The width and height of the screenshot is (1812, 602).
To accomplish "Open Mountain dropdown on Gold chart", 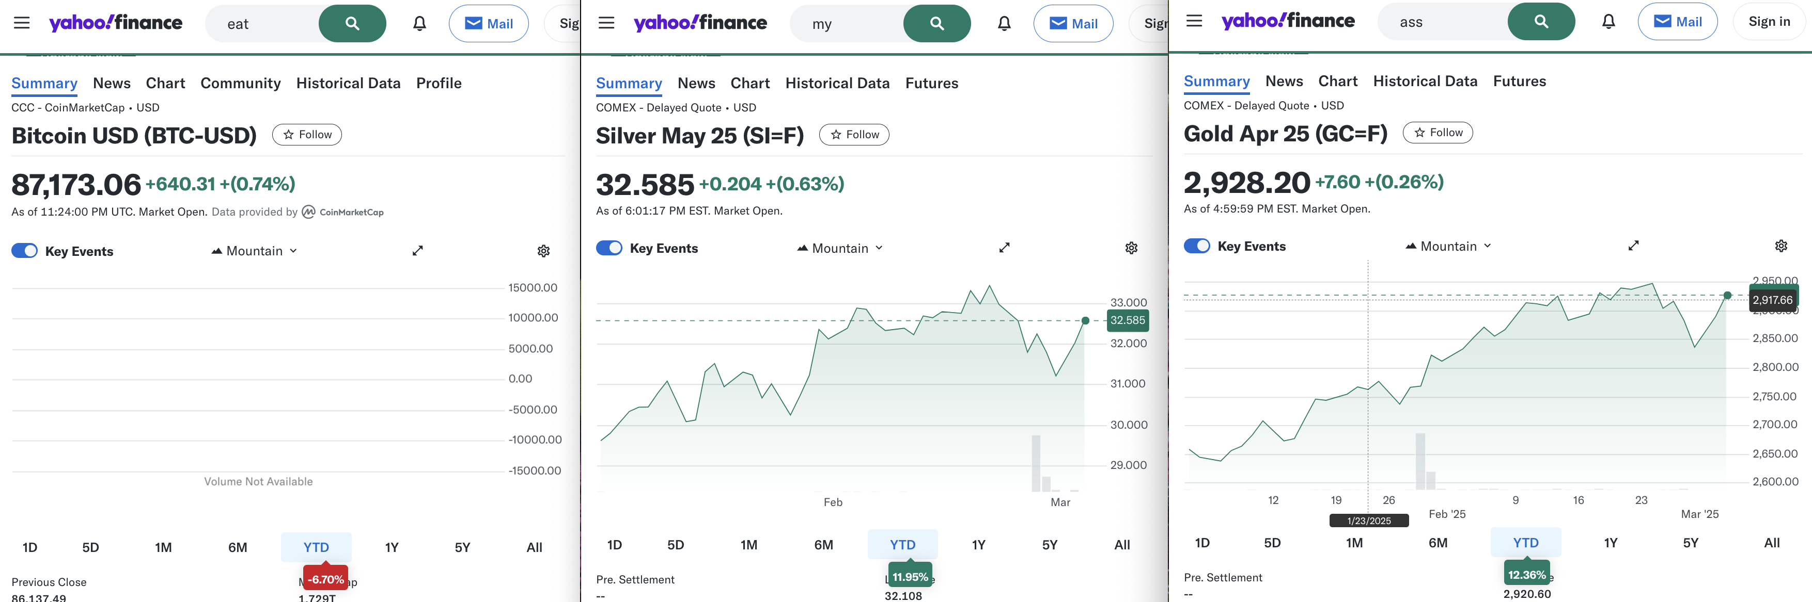I will [x=1448, y=246].
